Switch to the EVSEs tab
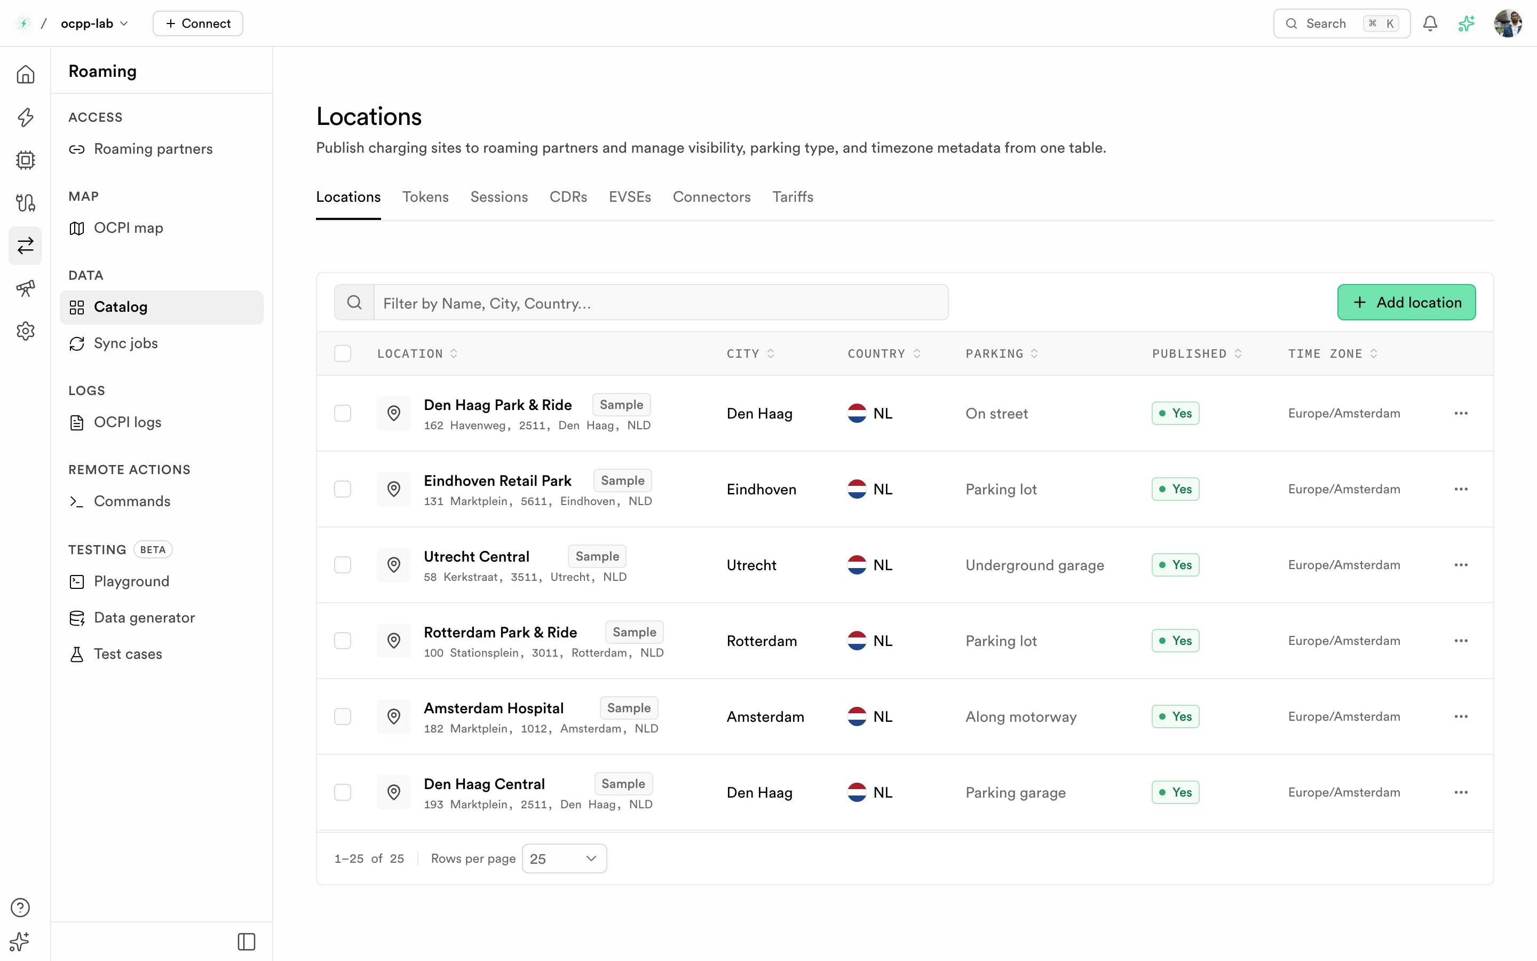The height and width of the screenshot is (961, 1537). (630, 197)
